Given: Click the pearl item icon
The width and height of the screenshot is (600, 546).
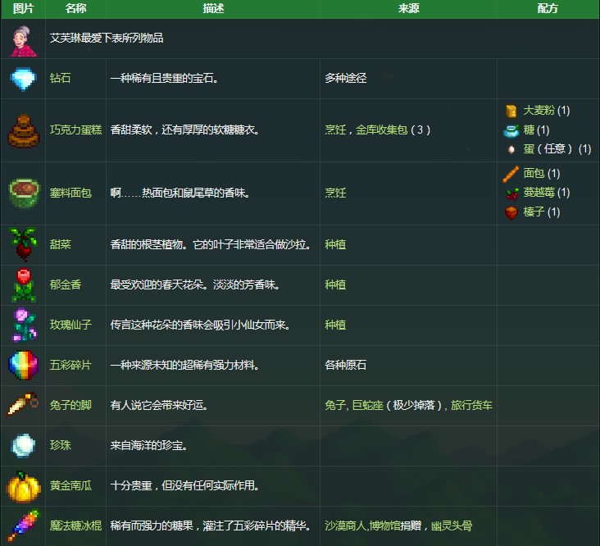Looking at the screenshot, I should click(x=23, y=445).
